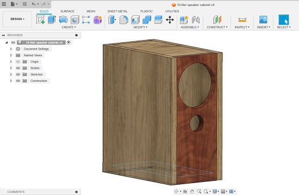299x195 pixels.
Task: Switch to the UTILITIES tab
Action: click(172, 11)
